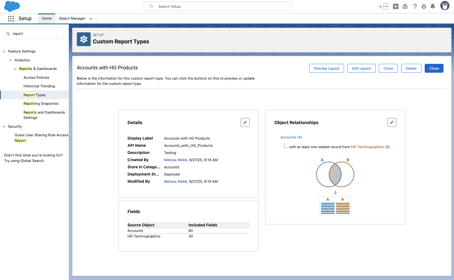Click the A and B Venn diagram

(335, 173)
